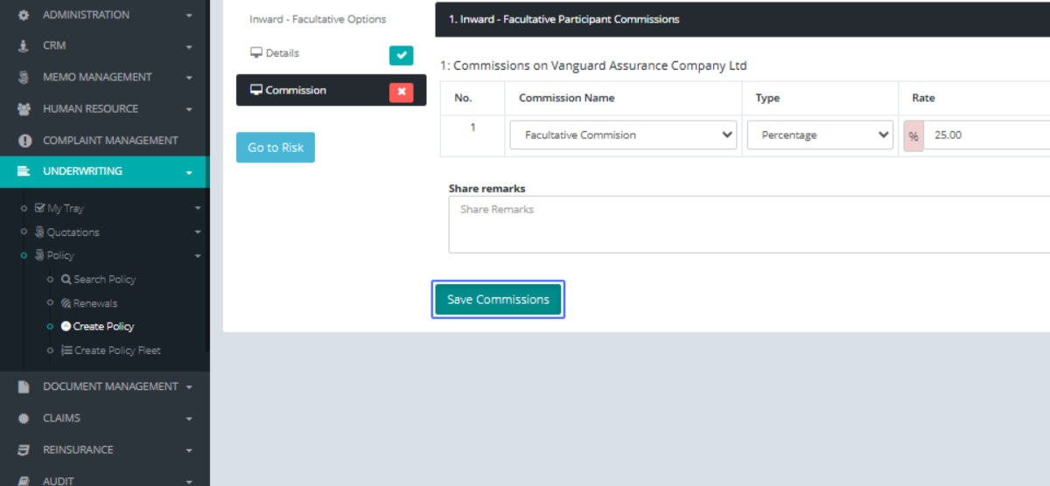This screenshot has height=486, width=1050.
Task: Open the Percentage type dropdown
Action: [x=819, y=135]
